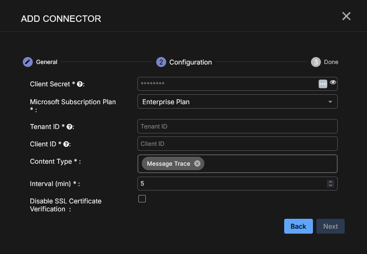Click the Tenant ID help question mark
This screenshot has height=254, width=367.
(70, 127)
